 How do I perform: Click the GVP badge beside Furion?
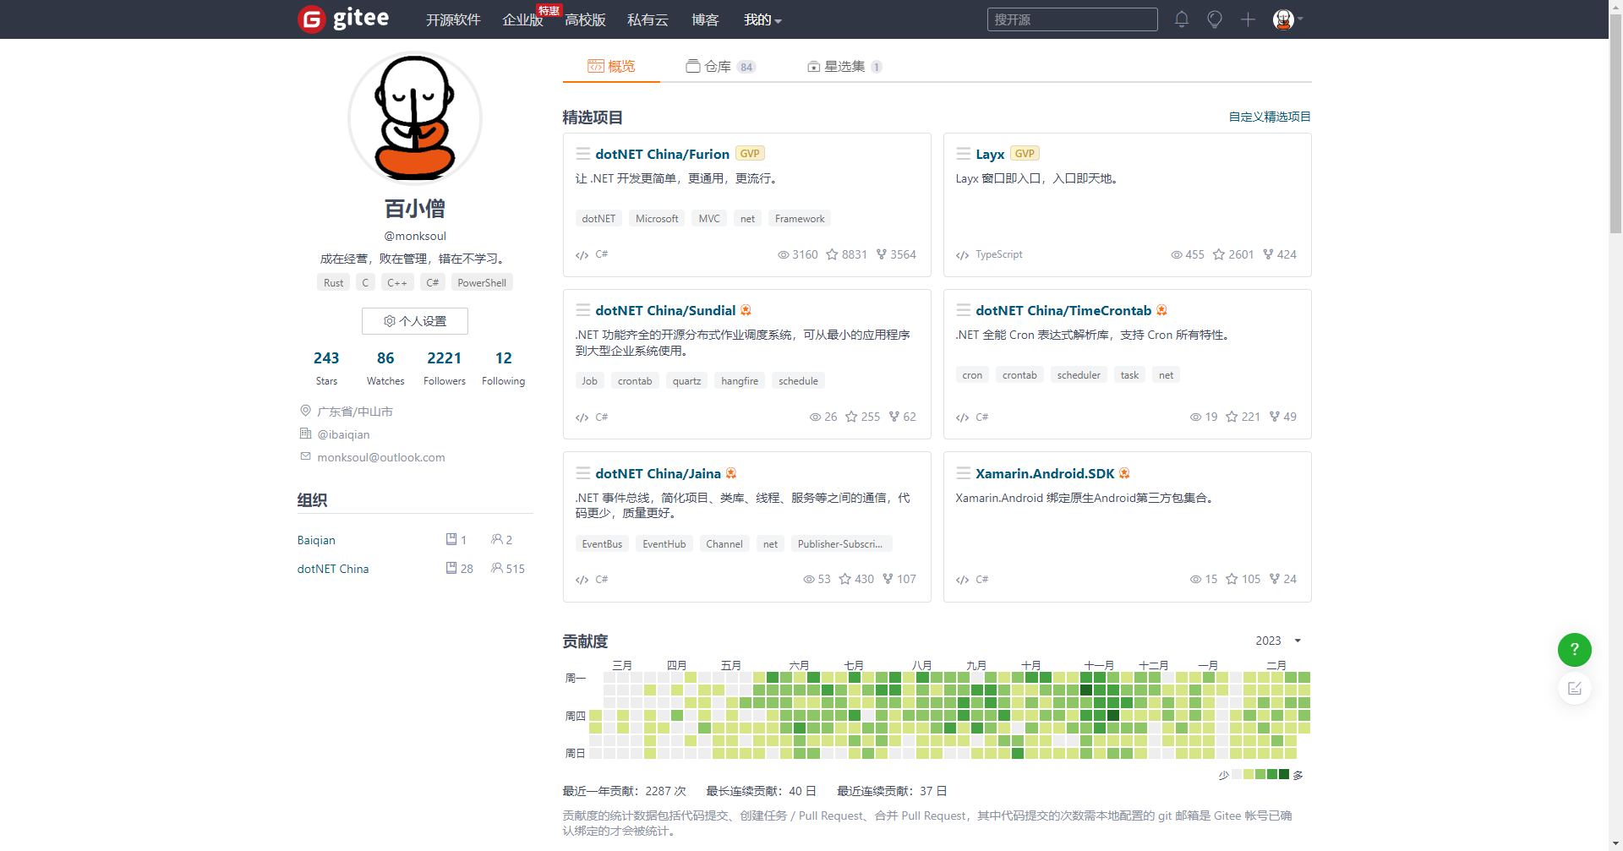click(x=750, y=153)
